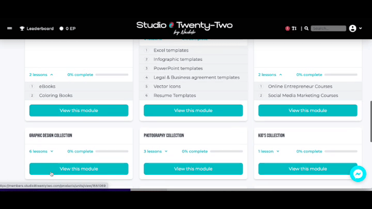Click the search magnifier icon
This screenshot has height=209, width=372.
click(306, 28)
